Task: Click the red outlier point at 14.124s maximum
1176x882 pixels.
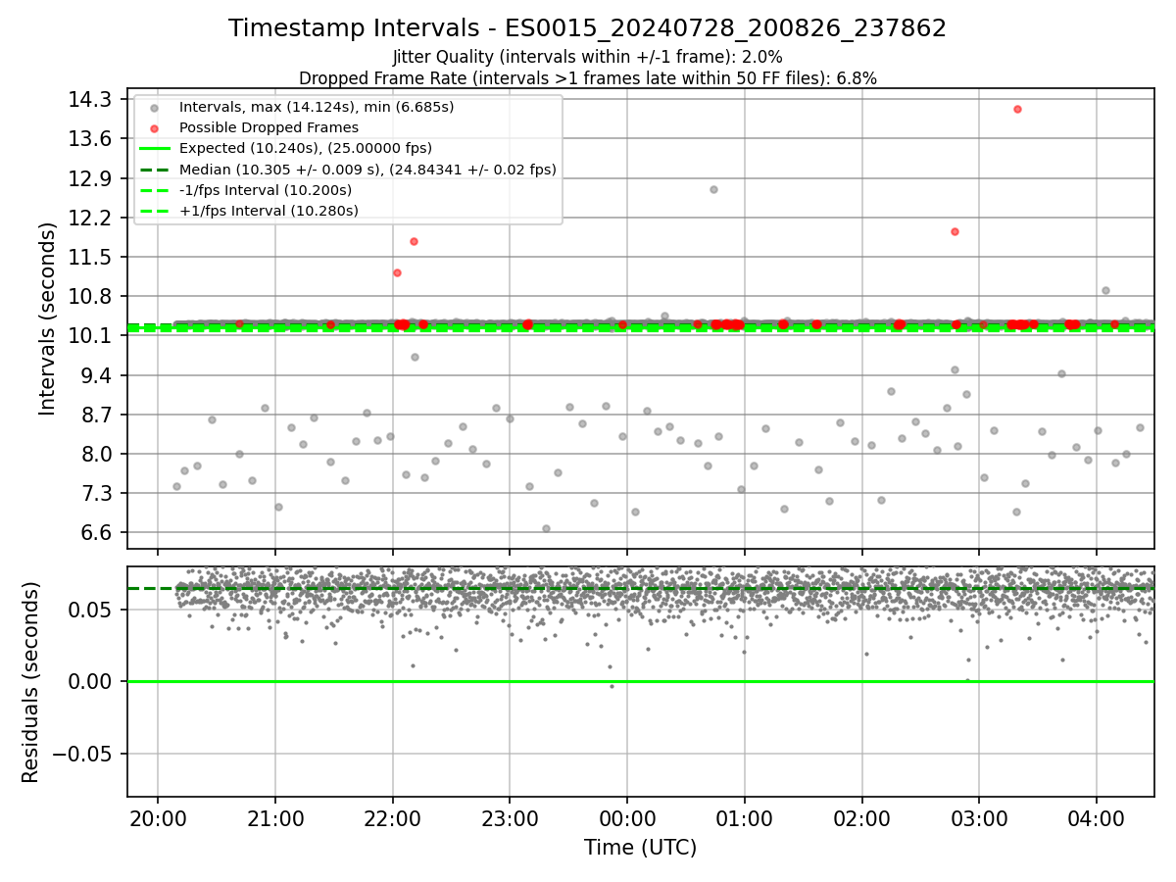Action: pyautogui.click(x=1017, y=109)
